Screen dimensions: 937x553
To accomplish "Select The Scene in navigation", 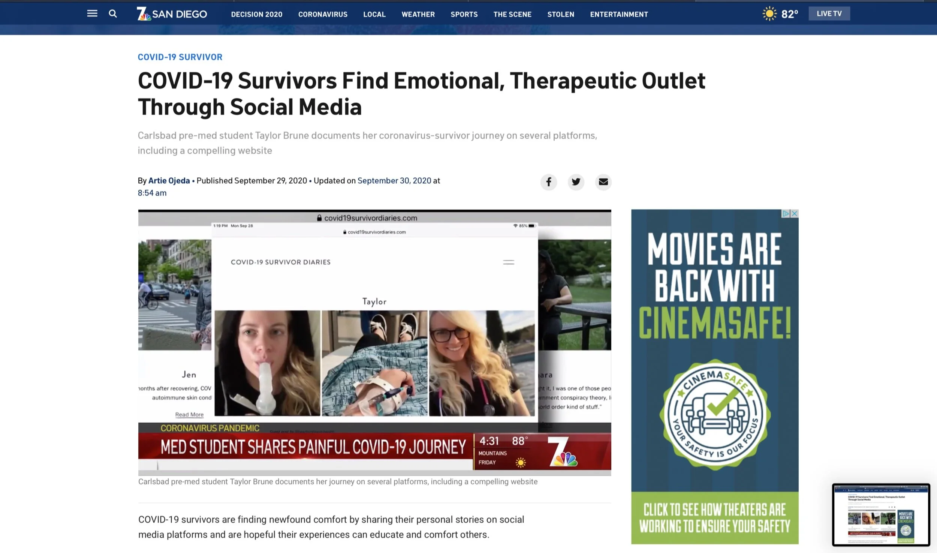I will [512, 14].
